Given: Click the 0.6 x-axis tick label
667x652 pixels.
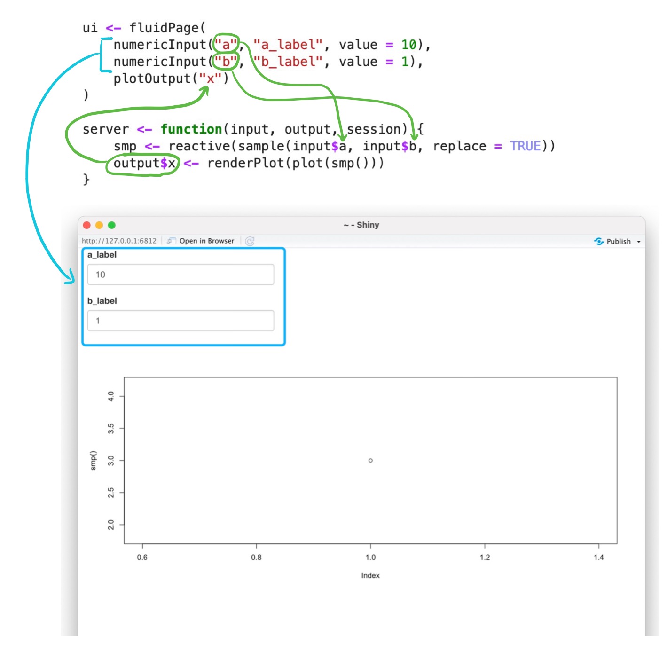Looking at the screenshot, I should point(142,558).
